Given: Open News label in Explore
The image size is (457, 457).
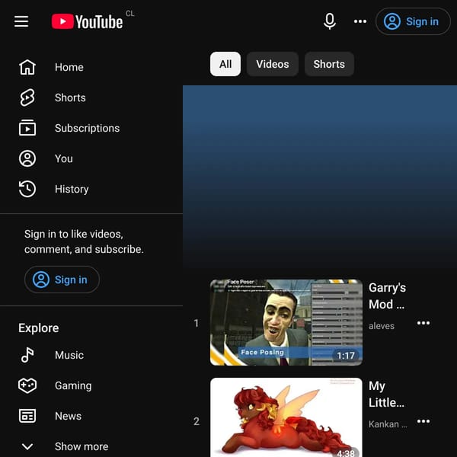Looking at the screenshot, I should point(69,416).
